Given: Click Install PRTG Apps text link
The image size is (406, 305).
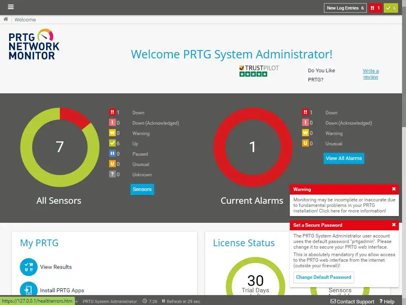Looking at the screenshot, I should pyautogui.click(x=62, y=290).
